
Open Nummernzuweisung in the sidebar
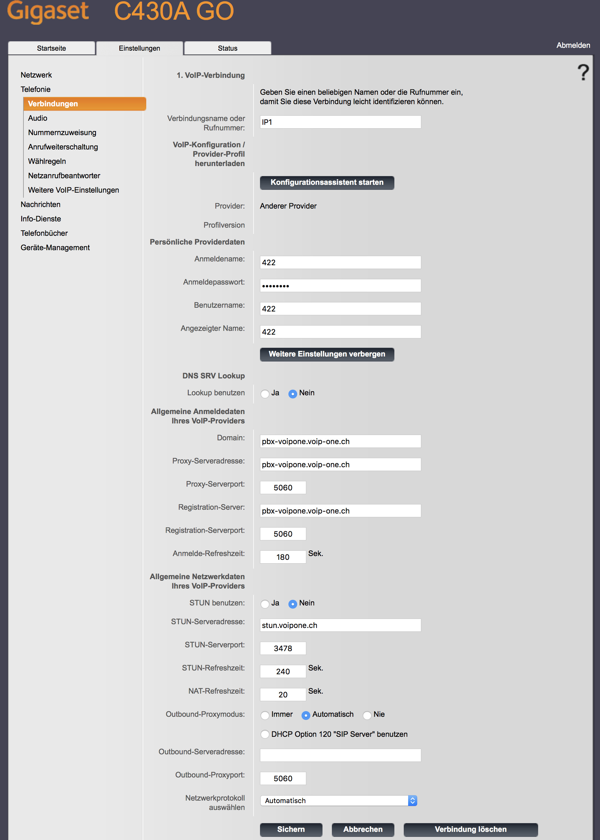[62, 133]
